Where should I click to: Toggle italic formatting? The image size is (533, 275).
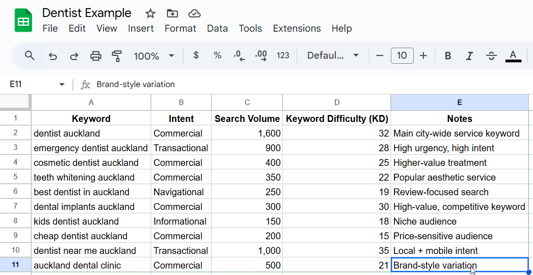(469, 55)
